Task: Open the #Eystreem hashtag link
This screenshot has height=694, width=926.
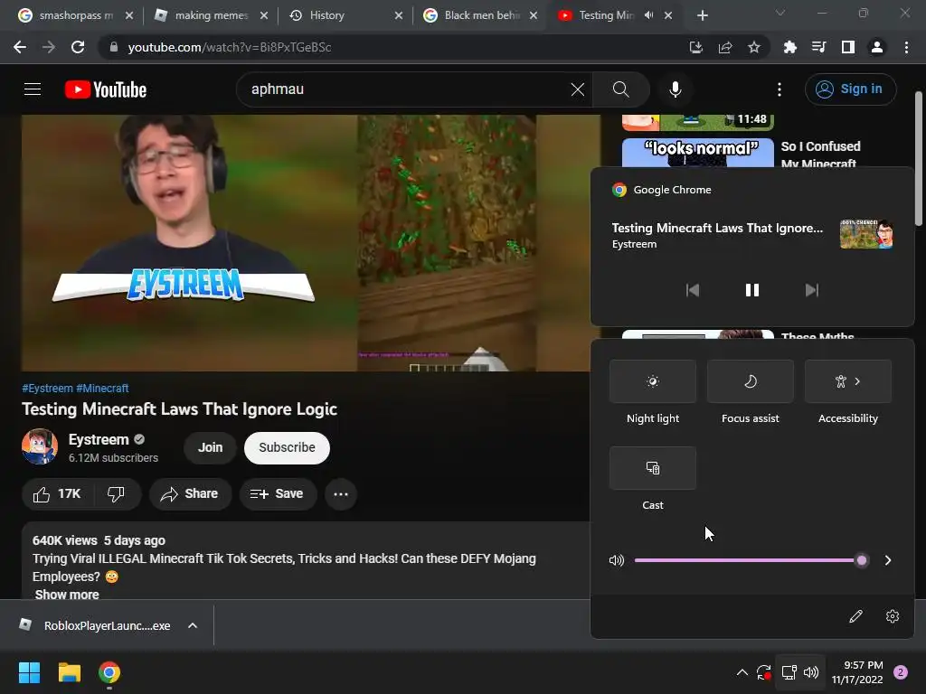Action: point(47,389)
